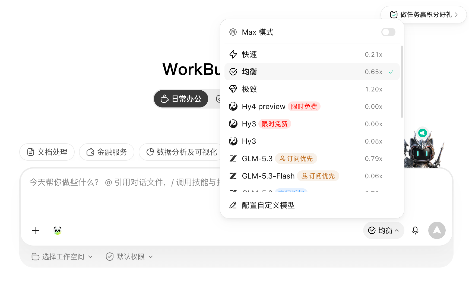Click the 文档处理 chip
Screen dimensions: 469x286
point(47,152)
